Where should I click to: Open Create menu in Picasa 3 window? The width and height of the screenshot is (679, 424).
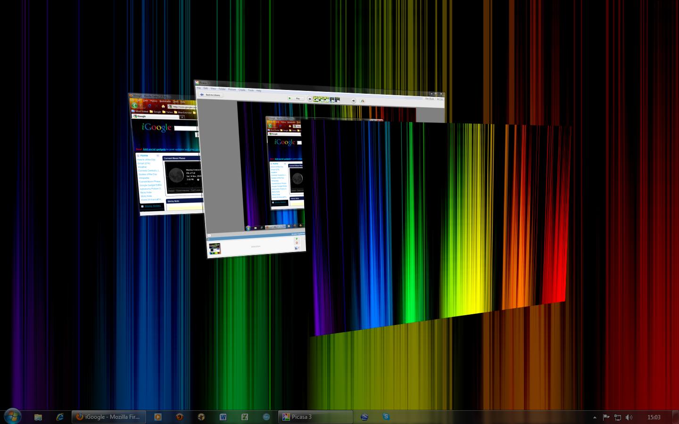click(242, 90)
